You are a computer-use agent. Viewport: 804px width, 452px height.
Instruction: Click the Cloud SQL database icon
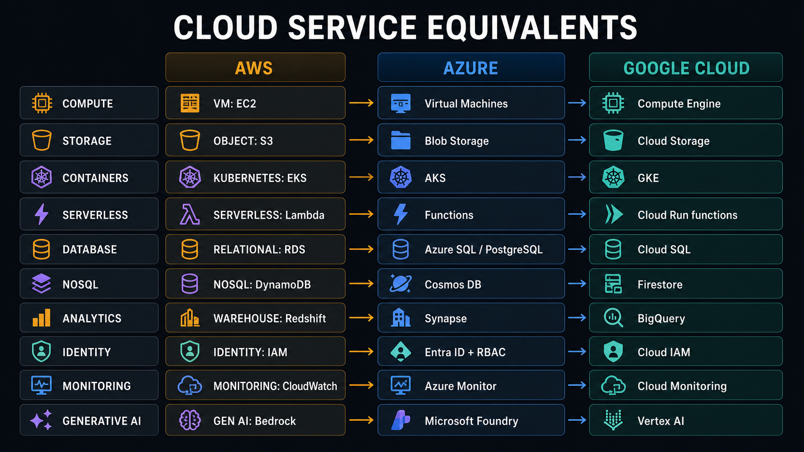click(x=613, y=249)
